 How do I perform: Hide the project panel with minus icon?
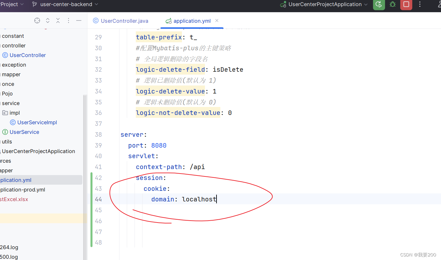coord(79,20)
